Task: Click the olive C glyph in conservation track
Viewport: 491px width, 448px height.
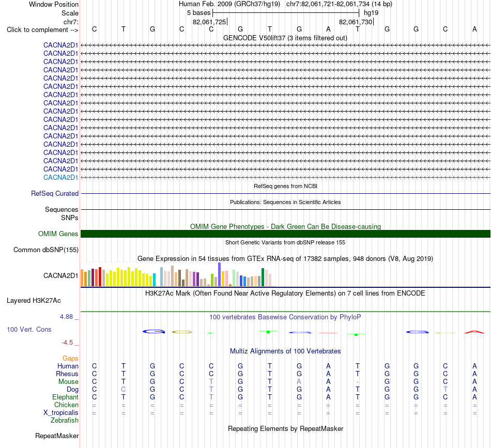Action: (182, 332)
